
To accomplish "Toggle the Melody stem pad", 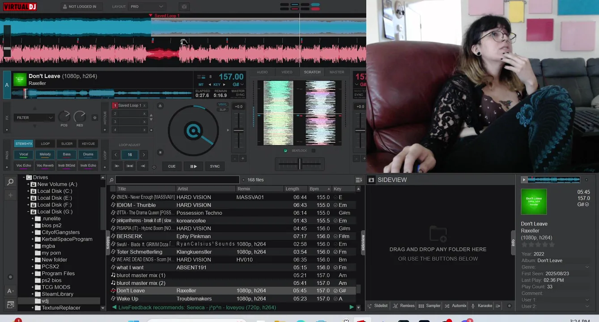I will tap(45, 155).
